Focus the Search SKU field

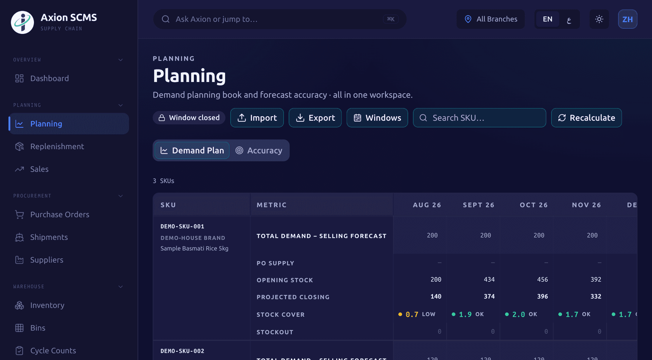479,118
